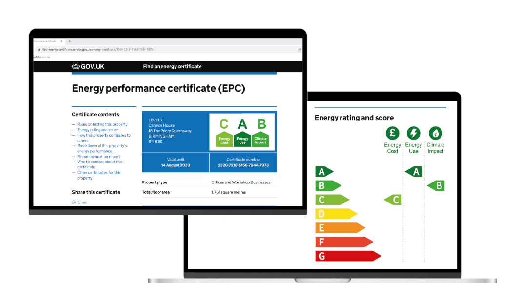Open the Find an energy certificate header link
Screen dimensions: 521x283
(x=172, y=67)
